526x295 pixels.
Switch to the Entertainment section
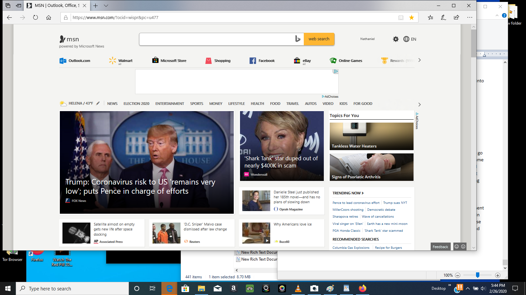(x=170, y=104)
